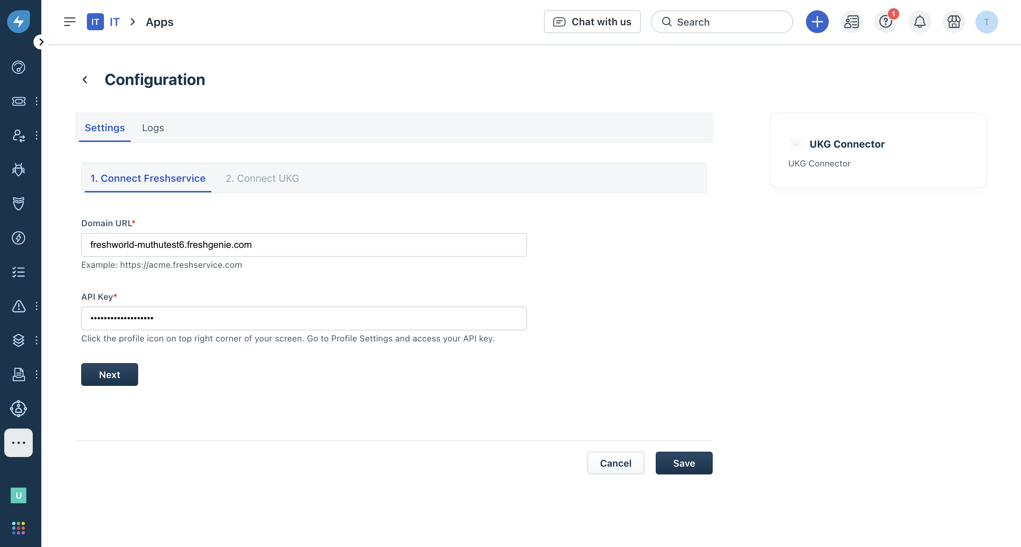Open the notifications bell icon
This screenshot has height=547, width=1021.
pos(920,22)
